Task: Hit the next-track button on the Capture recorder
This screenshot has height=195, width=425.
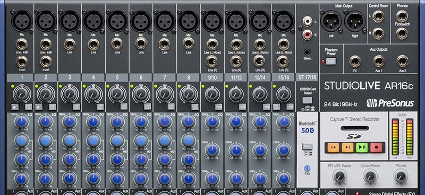Action: (347, 147)
